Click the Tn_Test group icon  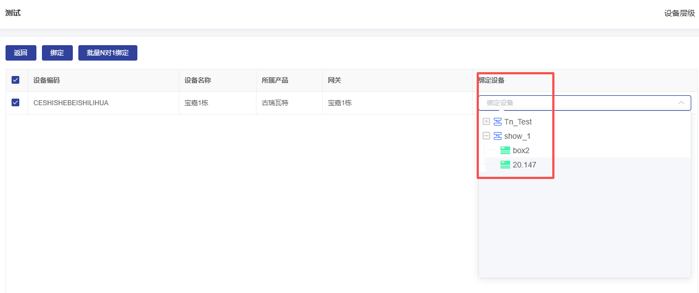498,122
